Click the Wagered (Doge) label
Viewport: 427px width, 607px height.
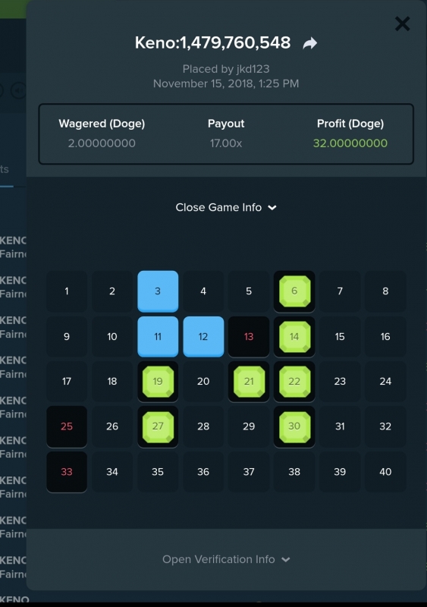[102, 124]
